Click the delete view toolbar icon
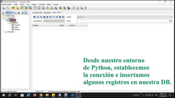The height and width of the screenshot is (98, 175). pos(56,8)
